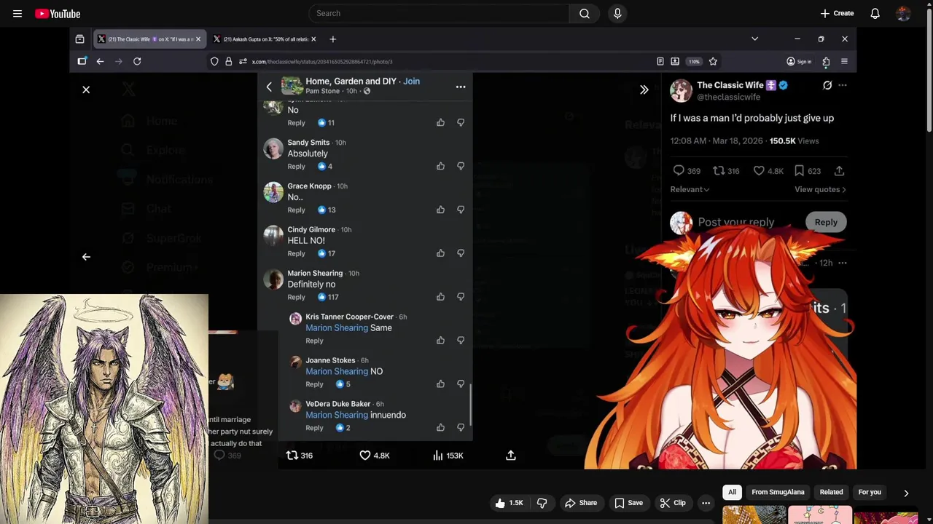Click the 110% zoom level badge

pos(694,62)
